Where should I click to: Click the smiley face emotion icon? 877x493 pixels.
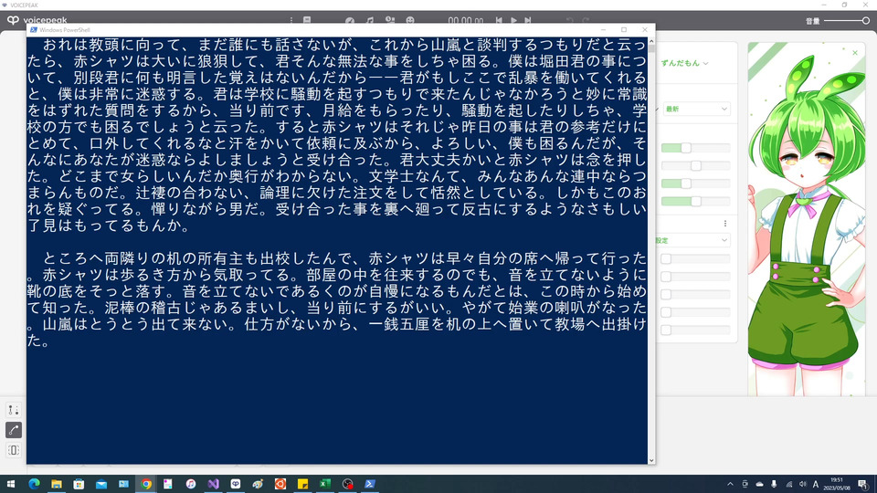[x=410, y=20]
